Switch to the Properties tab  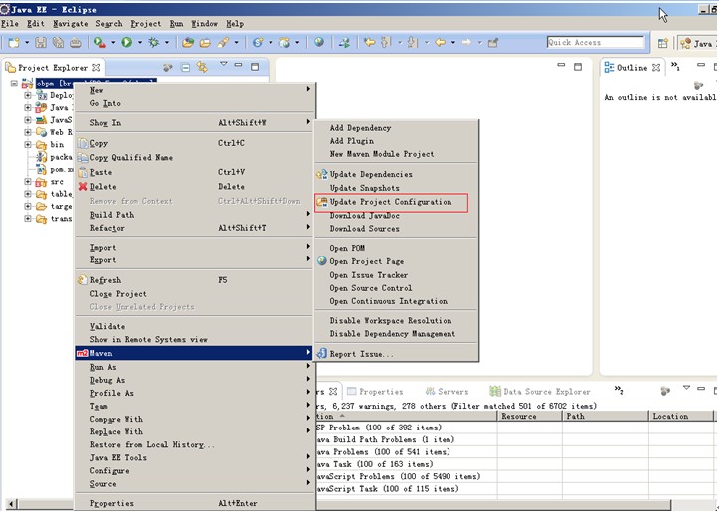pos(376,392)
